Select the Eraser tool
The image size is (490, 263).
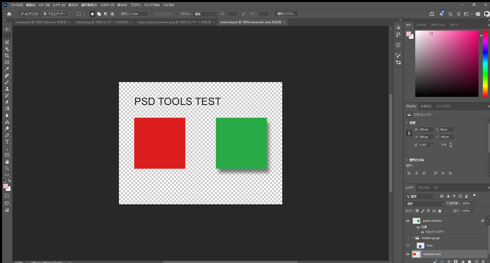pyautogui.click(x=7, y=102)
